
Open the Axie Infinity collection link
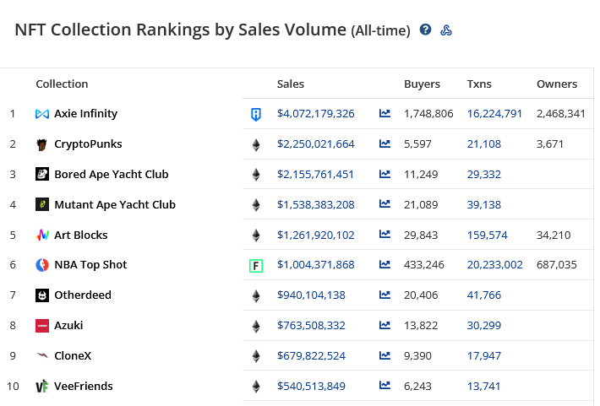coord(85,114)
